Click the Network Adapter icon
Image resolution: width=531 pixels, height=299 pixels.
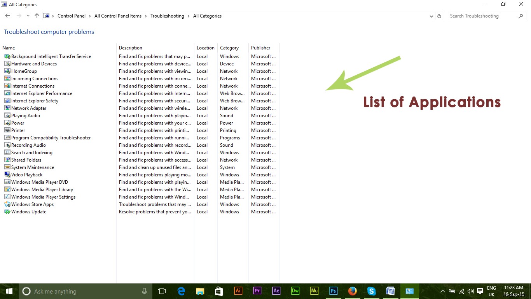pyautogui.click(x=7, y=108)
